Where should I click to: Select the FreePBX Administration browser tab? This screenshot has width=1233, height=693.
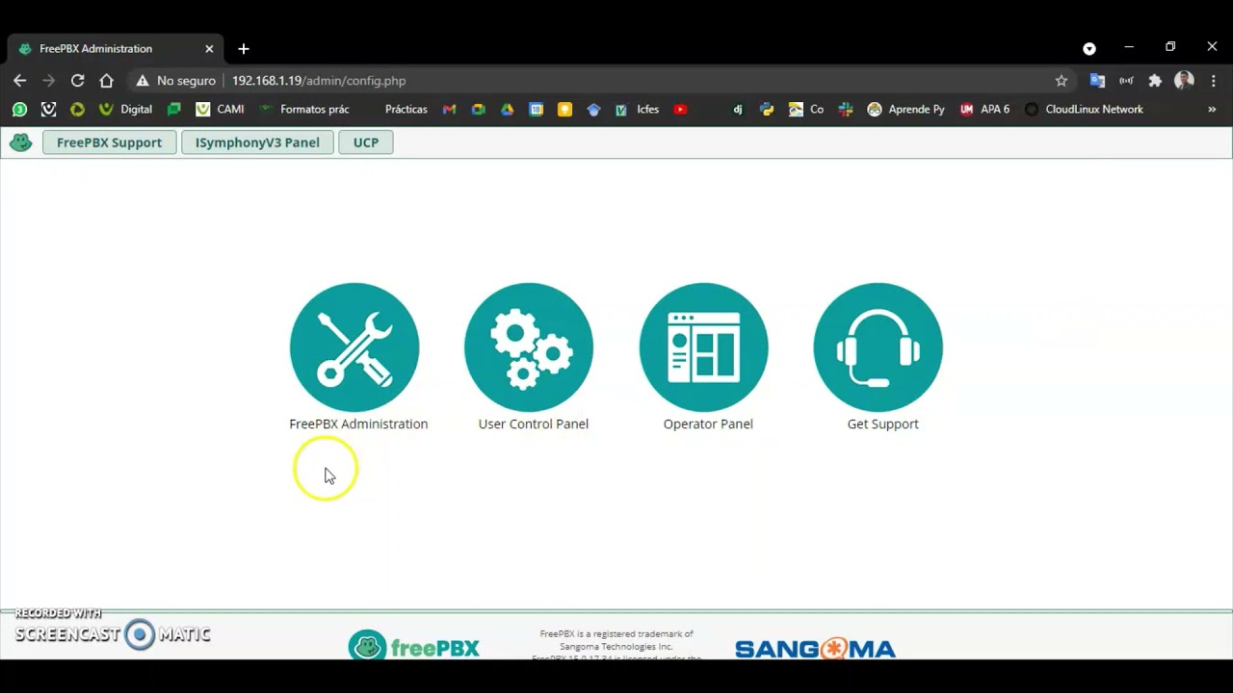(x=116, y=49)
